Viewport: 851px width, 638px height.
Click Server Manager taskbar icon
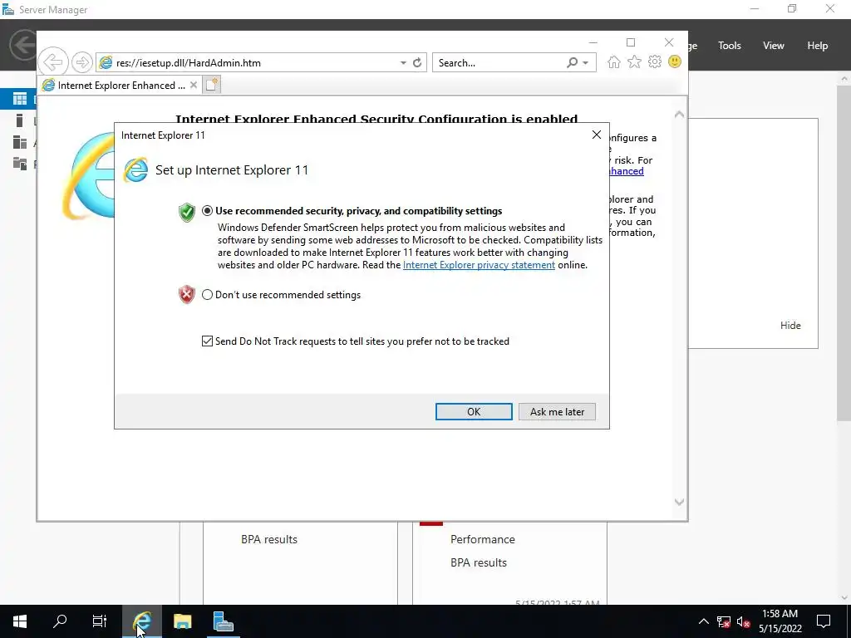pos(223,621)
